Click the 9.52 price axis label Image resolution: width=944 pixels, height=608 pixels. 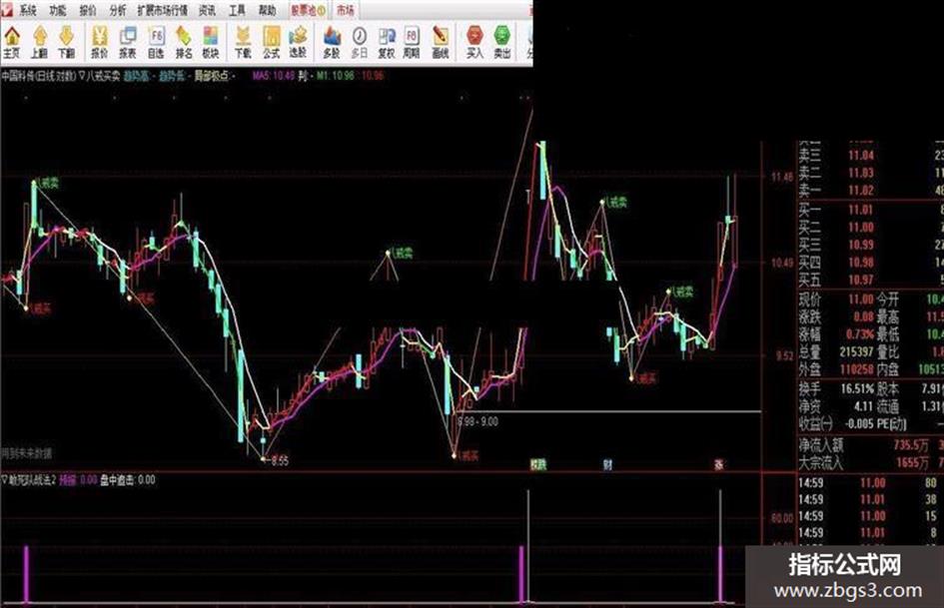(784, 355)
